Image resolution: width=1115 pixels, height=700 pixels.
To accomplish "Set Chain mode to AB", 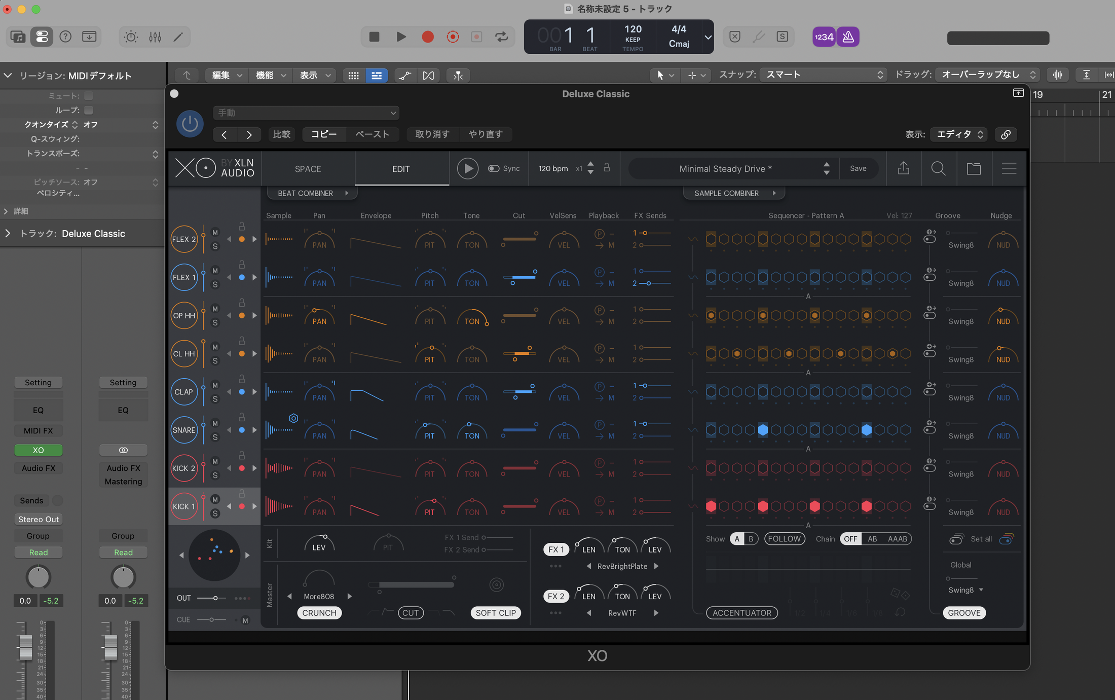I will pos(872,539).
